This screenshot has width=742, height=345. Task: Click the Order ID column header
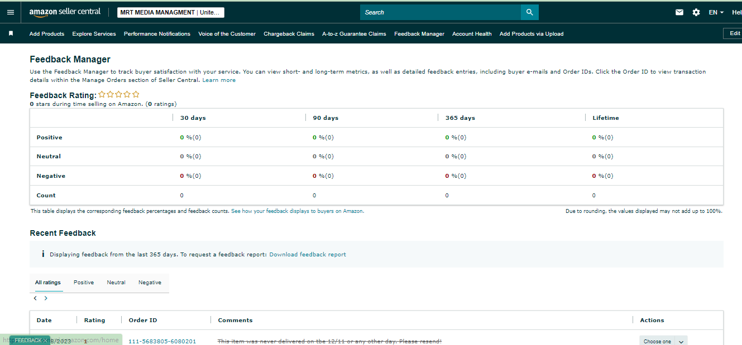[143, 320]
